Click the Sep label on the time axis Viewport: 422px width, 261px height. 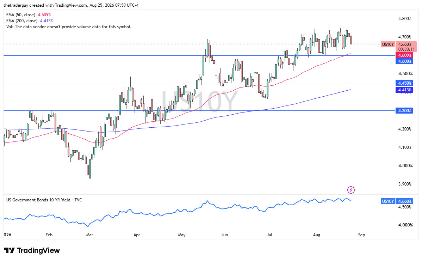tap(361, 235)
